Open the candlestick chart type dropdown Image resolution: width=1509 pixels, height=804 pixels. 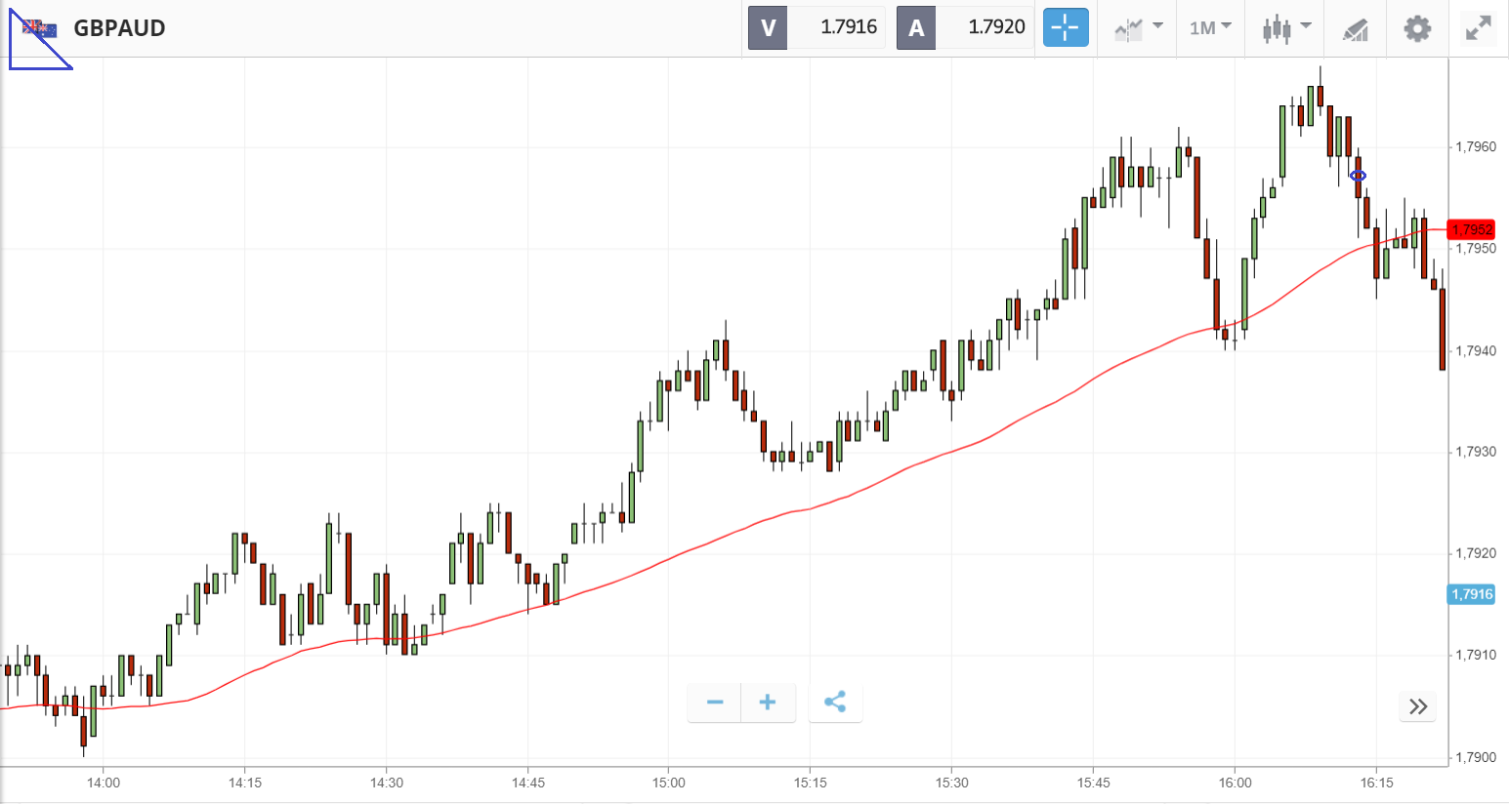[1285, 28]
